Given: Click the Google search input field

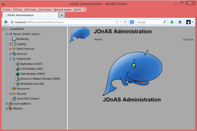Looking at the screenshot, I should (x=149, y=22).
